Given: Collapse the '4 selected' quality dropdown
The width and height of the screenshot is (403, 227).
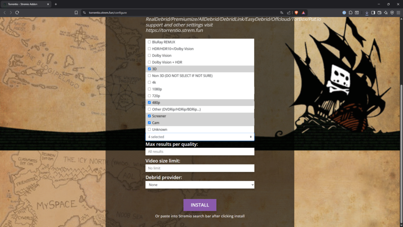Looking at the screenshot, I should click(x=200, y=137).
